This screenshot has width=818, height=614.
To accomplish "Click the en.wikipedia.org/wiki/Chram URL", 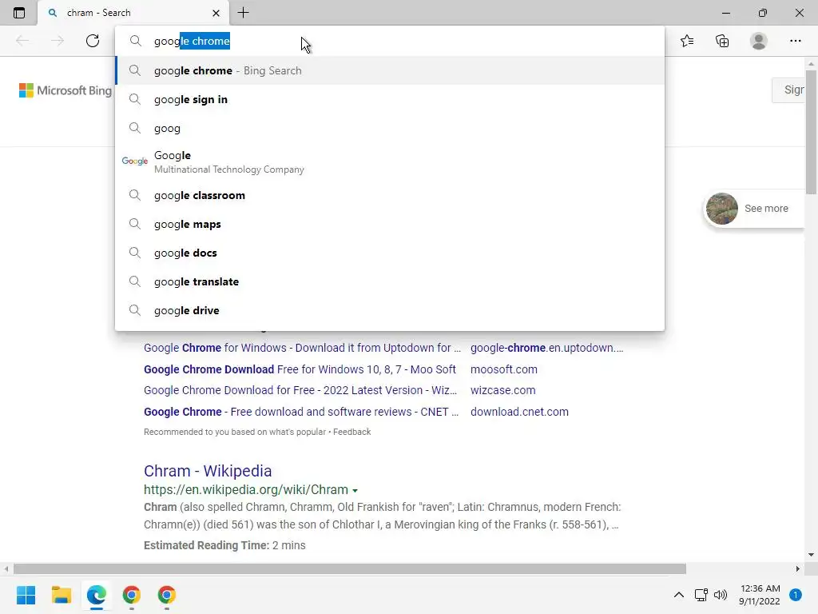I will point(246,490).
